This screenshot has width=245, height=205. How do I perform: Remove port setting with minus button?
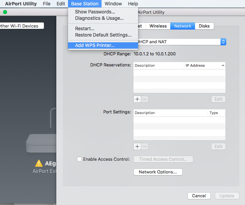click(x=145, y=147)
